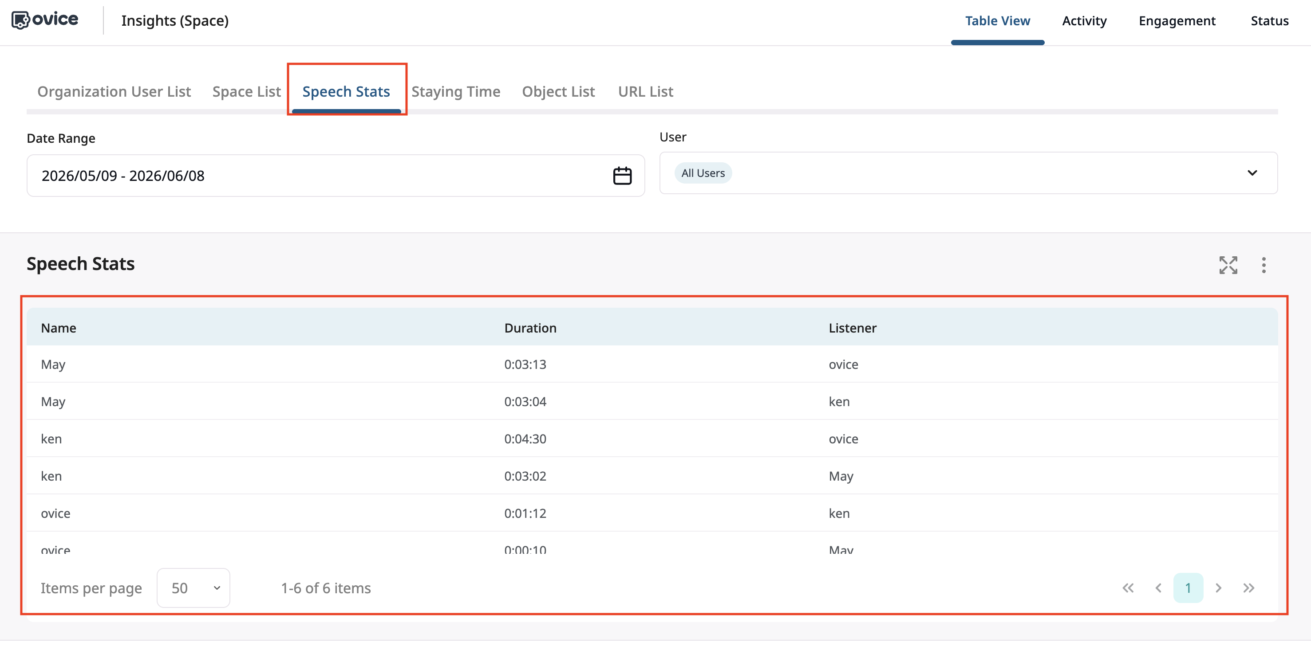Switch to the Activity view
Viewport: 1311px width, 650px height.
click(x=1084, y=21)
